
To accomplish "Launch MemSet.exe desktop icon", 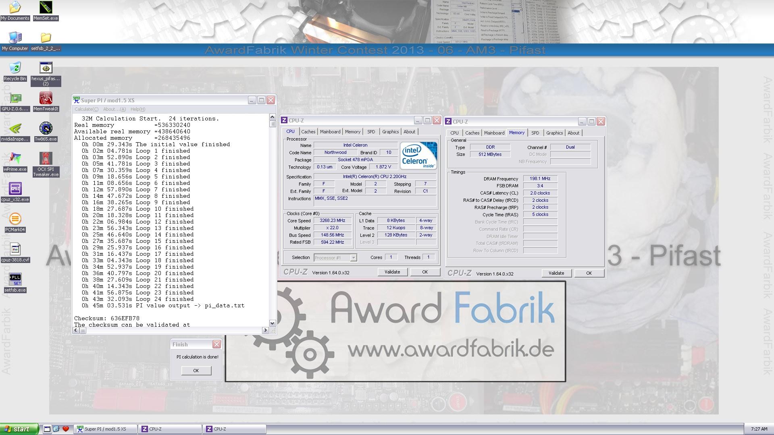I will point(46,11).
